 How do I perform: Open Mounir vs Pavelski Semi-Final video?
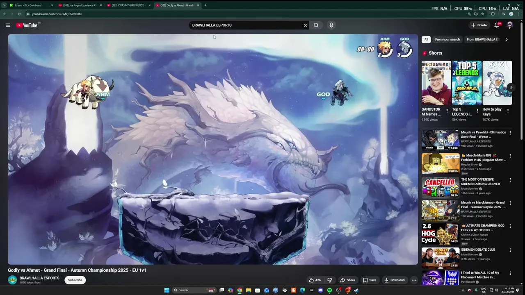(x=441, y=140)
